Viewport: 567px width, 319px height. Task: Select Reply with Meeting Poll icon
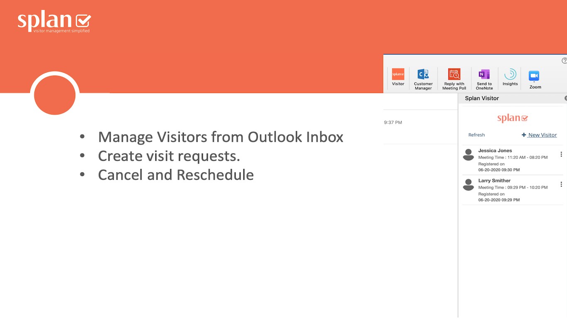pyautogui.click(x=454, y=75)
